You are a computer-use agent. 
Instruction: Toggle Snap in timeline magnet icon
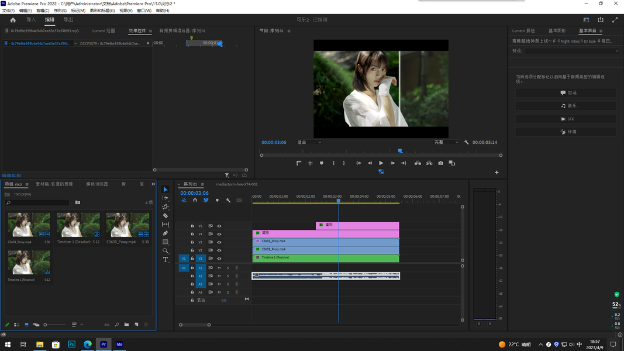[x=195, y=200]
